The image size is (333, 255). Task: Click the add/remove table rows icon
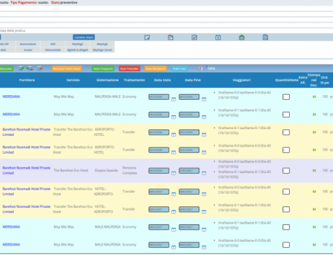click(30, 69)
